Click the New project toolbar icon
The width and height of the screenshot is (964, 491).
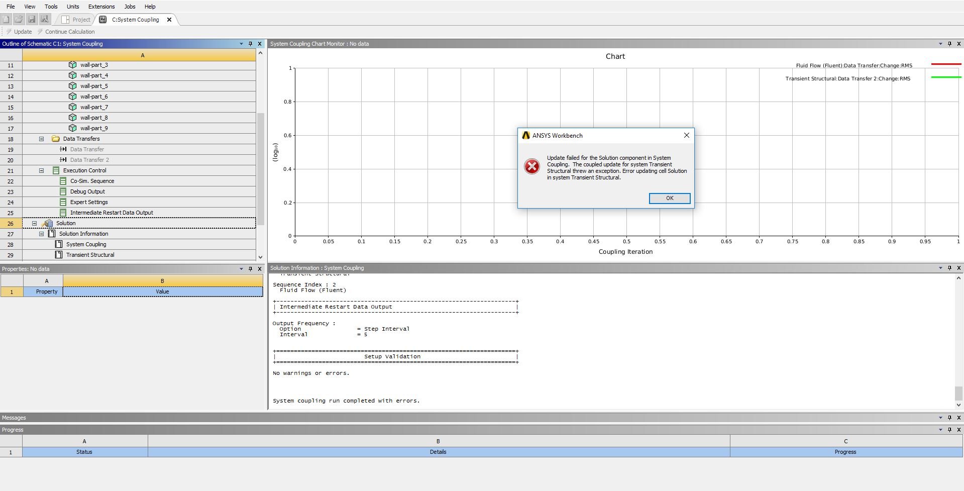(x=6, y=19)
